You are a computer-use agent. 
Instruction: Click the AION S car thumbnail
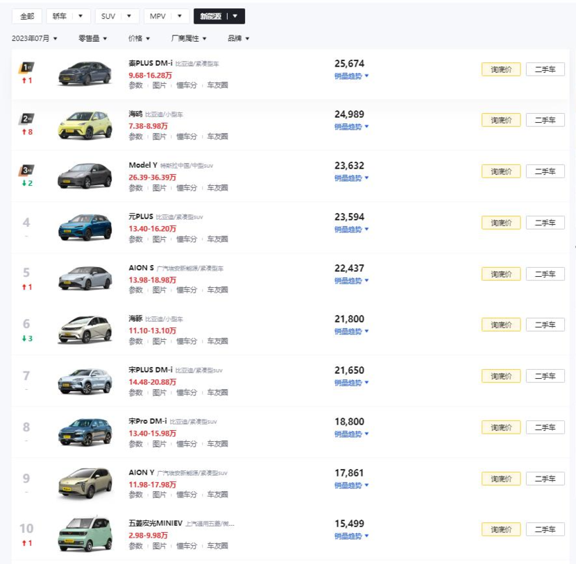pyautogui.click(x=85, y=278)
